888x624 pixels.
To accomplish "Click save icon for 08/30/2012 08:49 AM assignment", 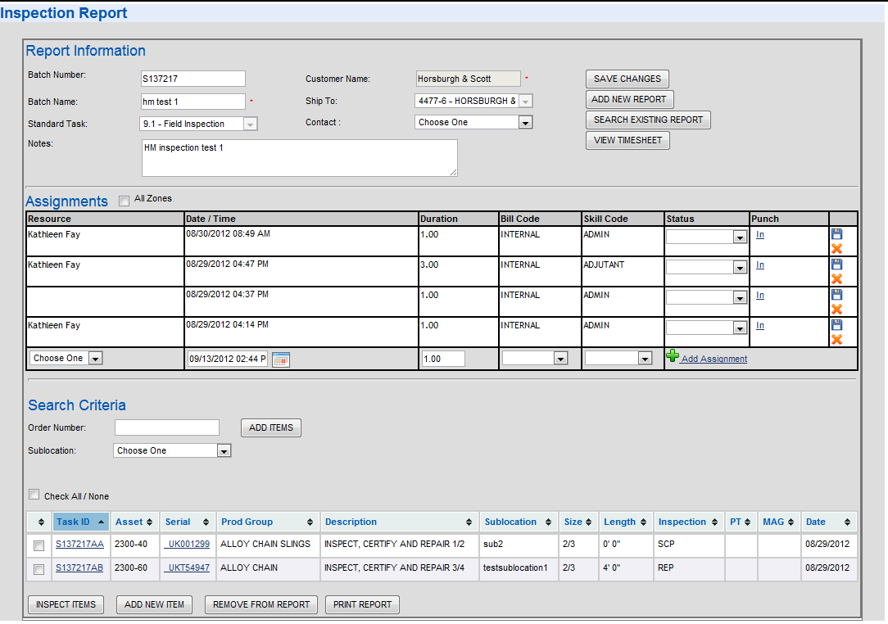I will pyautogui.click(x=836, y=234).
